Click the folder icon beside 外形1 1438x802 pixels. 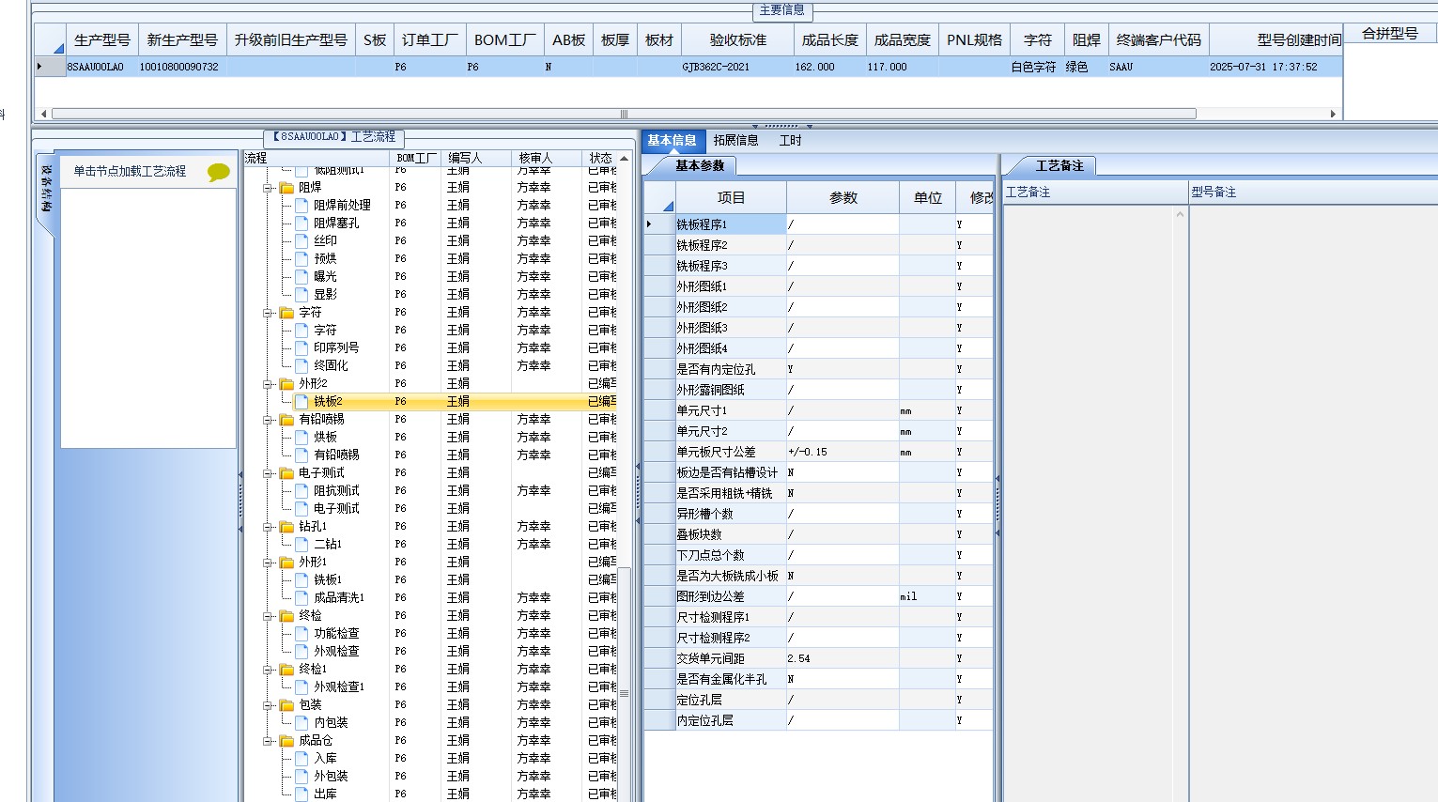coord(287,563)
